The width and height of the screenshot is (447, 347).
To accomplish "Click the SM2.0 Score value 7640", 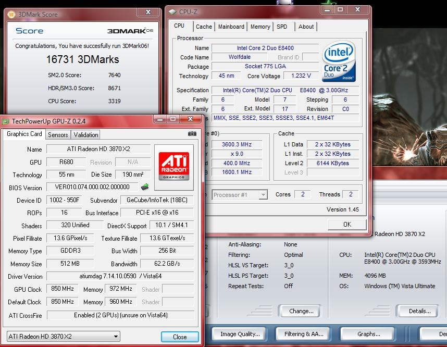I will click(x=114, y=75).
